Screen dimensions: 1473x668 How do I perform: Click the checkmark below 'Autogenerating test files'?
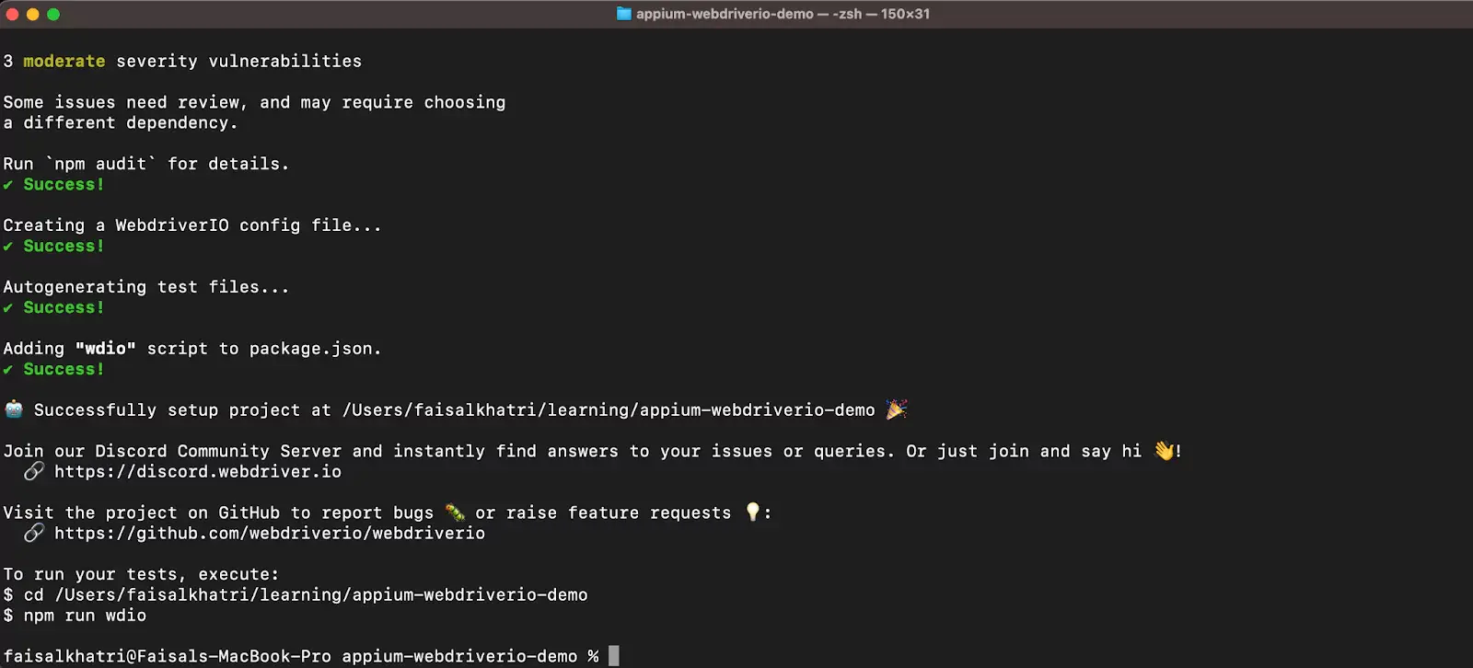click(x=8, y=308)
